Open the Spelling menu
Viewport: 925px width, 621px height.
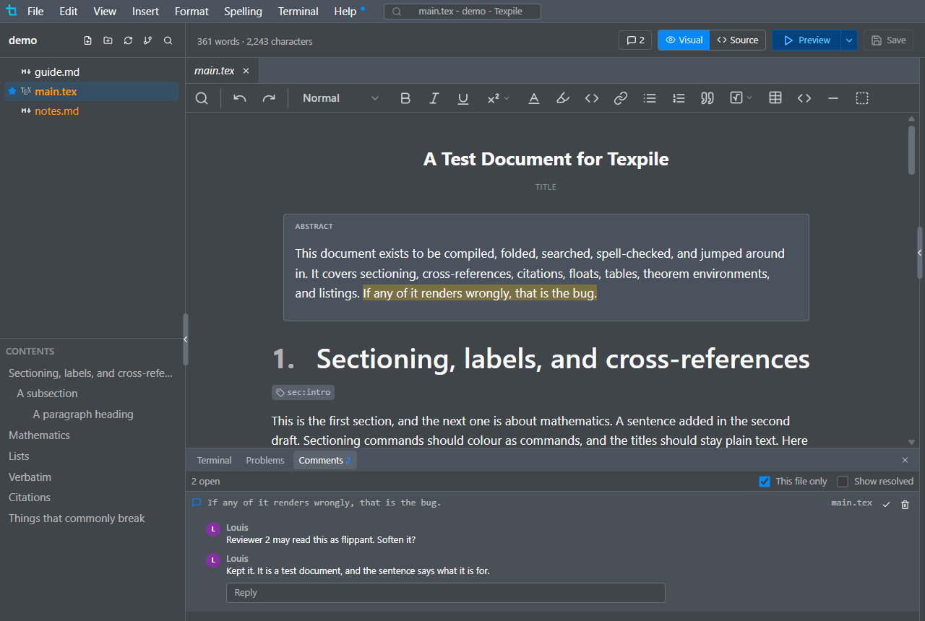click(x=243, y=12)
